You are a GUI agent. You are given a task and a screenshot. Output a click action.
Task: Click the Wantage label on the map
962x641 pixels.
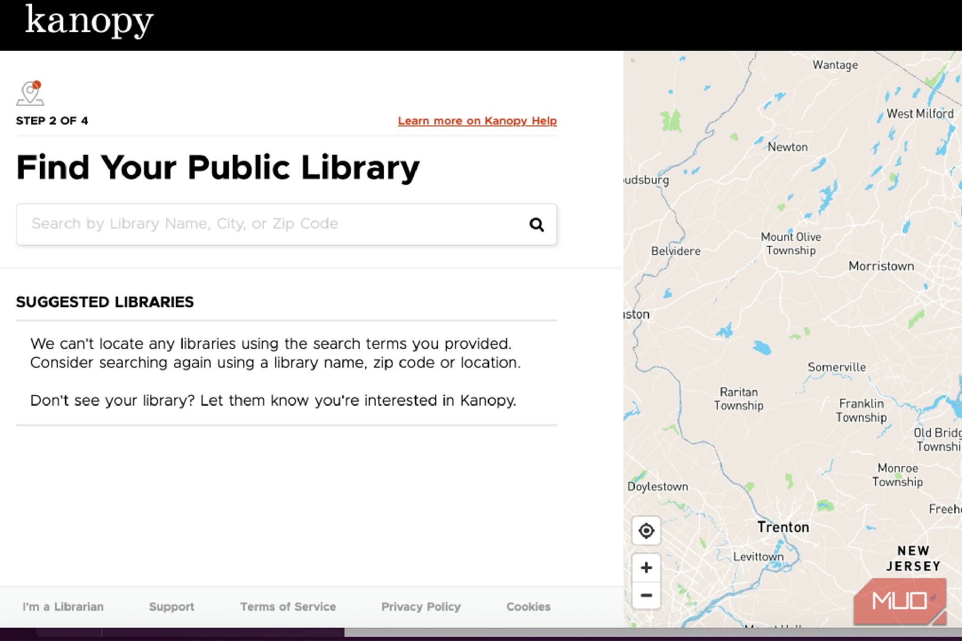[x=835, y=65]
